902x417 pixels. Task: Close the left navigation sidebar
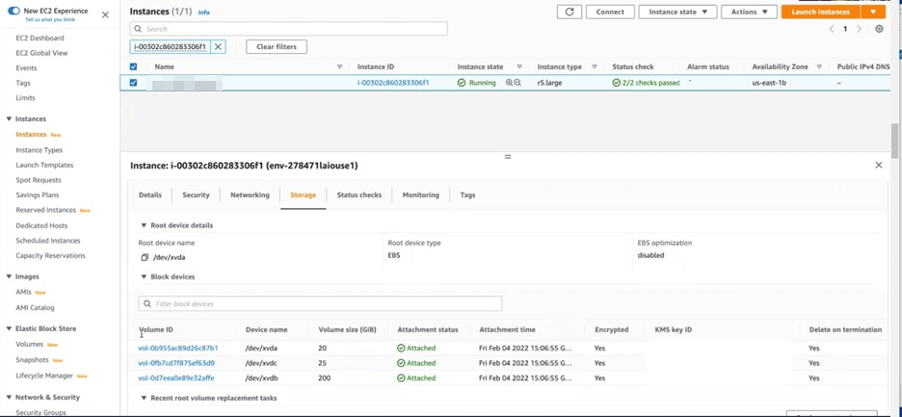105,14
